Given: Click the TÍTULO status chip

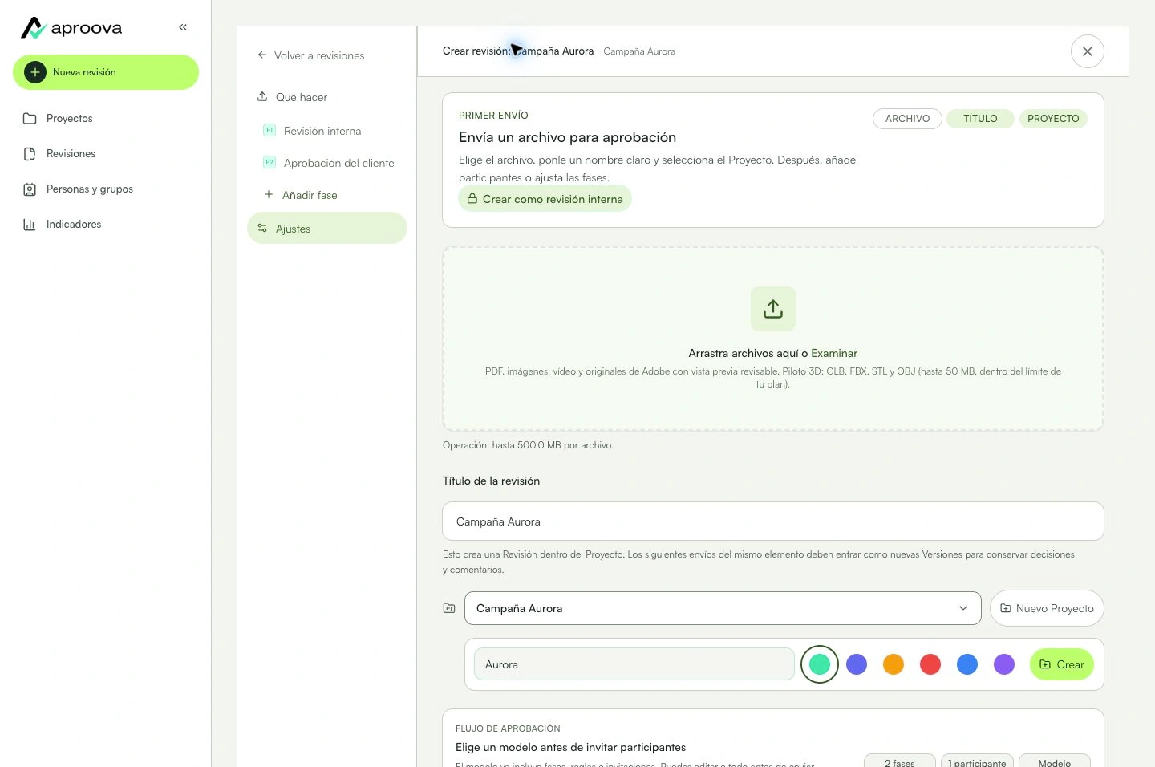Looking at the screenshot, I should (980, 119).
